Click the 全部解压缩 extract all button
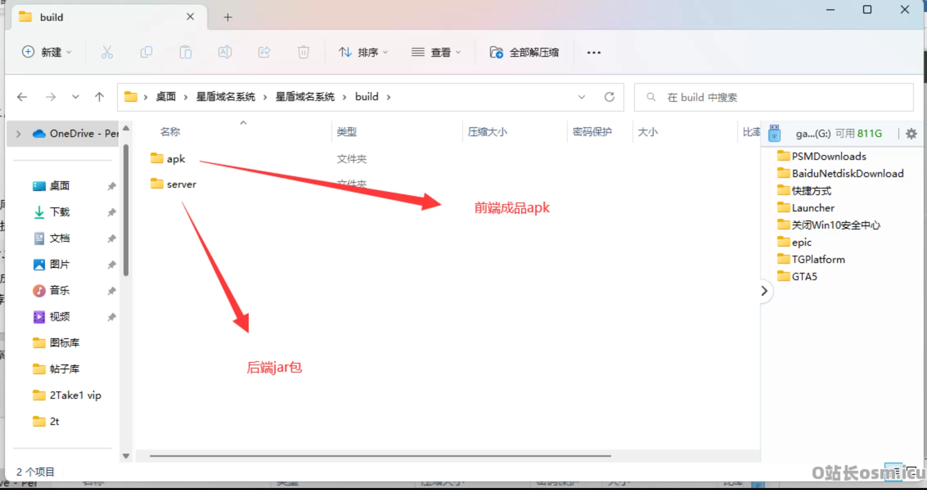 (x=524, y=52)
